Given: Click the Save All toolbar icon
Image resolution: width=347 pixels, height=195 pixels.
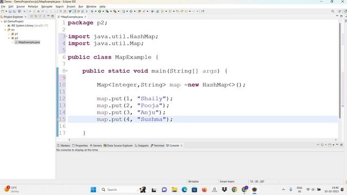Looking at the screenshot, I should click(14, 11).
